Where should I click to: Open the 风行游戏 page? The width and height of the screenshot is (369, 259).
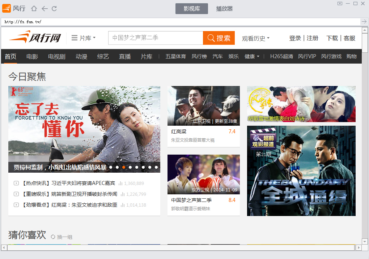click(x=331, y=56)
